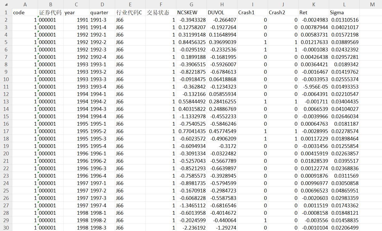The image size is (382, 231).
Task: Select the NCSKEW value 0.55844492
Action: [191, 102]
